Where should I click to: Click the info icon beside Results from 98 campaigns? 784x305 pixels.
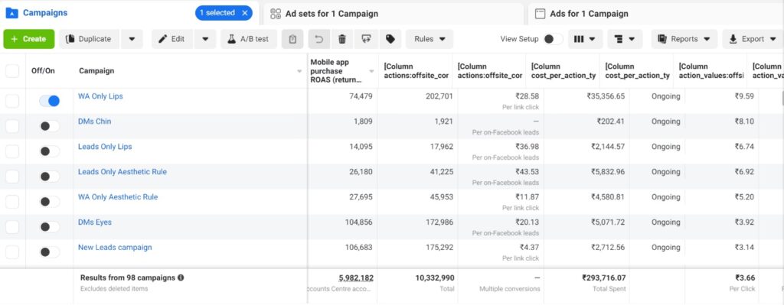pos(181,277)
